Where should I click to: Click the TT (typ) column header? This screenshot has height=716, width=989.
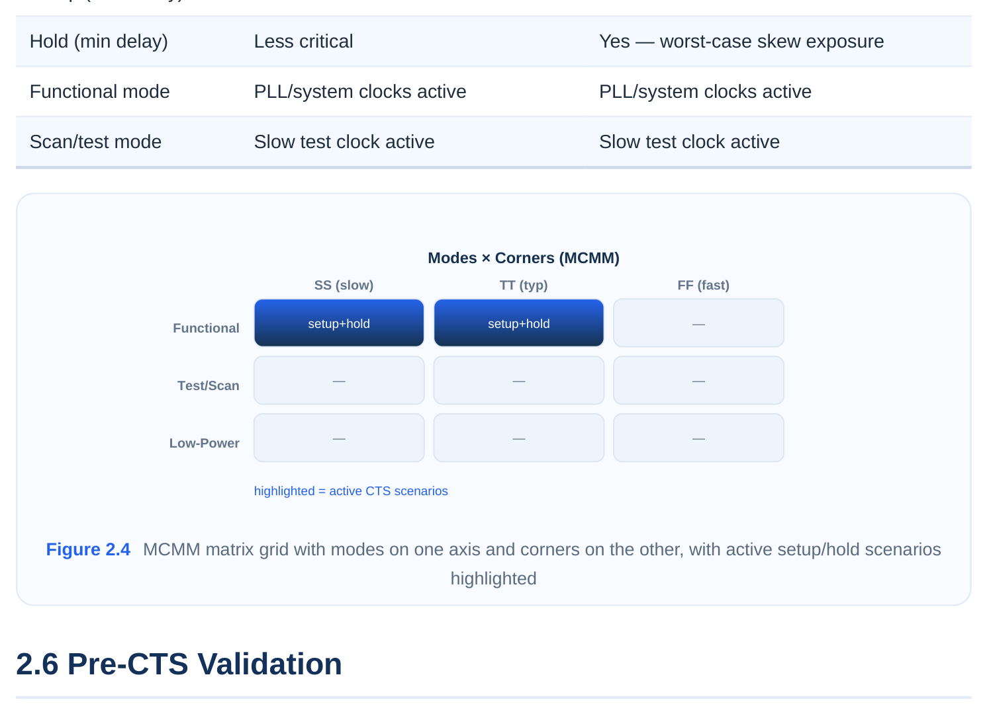tap(524, 286)
